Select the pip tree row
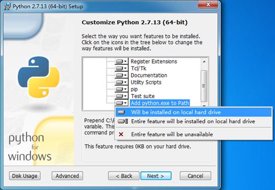Image resolution: width=275 pixels, height=190 pixels. tap(134, 89)
